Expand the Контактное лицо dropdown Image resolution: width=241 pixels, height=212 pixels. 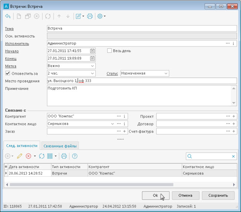point(113,124)
